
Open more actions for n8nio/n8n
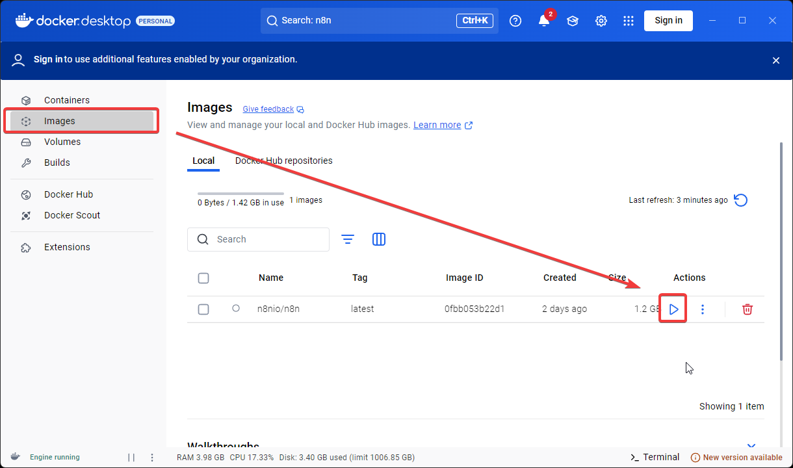tap(703, 309)
